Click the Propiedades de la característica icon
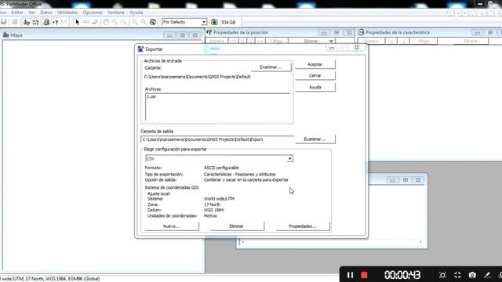 coord(361,32)
